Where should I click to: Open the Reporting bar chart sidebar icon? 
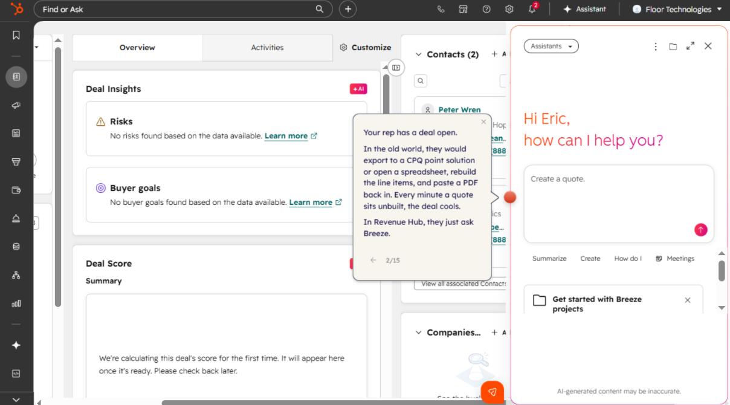(x=16, y=303)
